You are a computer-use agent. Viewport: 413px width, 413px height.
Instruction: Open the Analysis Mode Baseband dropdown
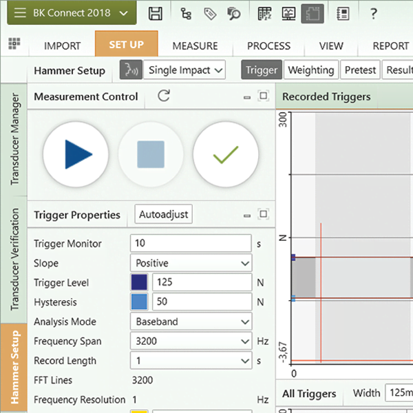click(x=191, y=321)
